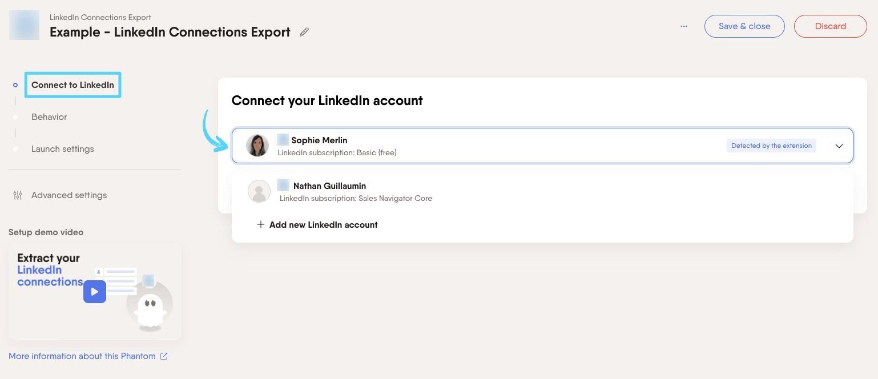Open the Behavior step
Viewport: 878px width, 379px height.
click(49, 117)
